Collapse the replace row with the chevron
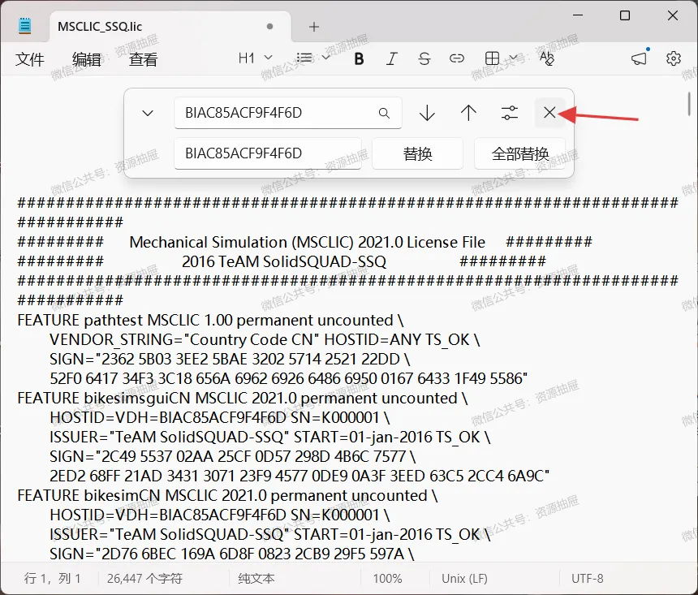 [148, 113]
